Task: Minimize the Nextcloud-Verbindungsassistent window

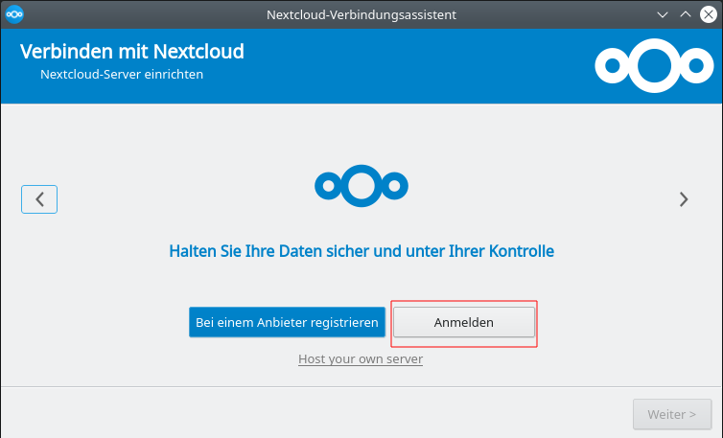Action: (x=663, y=14)
